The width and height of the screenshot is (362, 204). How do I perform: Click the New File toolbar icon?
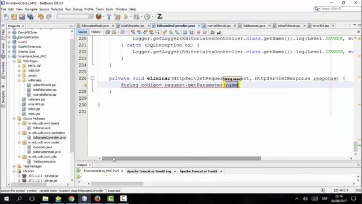[6, 16]
